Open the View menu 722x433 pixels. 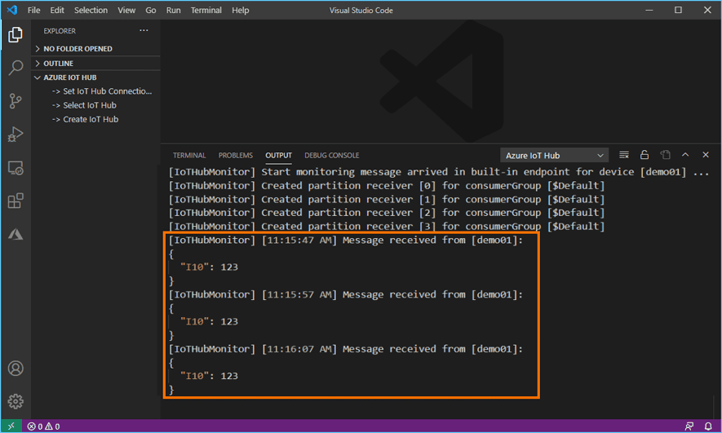[126, 10]
